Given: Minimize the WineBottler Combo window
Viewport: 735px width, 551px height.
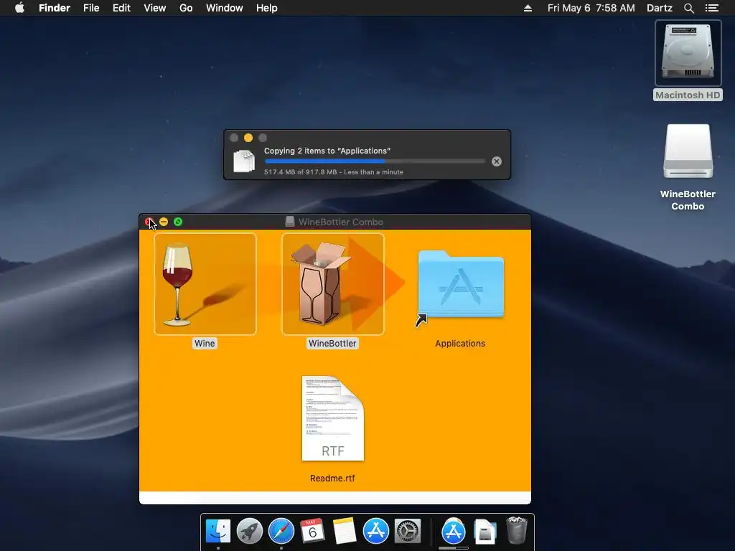Looking at the screenshot, I should click(164, 222).
